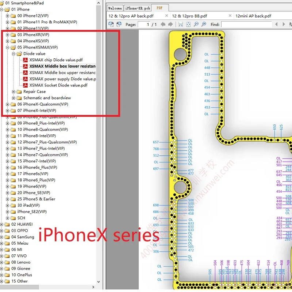Select XSMAX Middle box lower resistance file
Screen dimensions: 292x292
click(62, 66)
